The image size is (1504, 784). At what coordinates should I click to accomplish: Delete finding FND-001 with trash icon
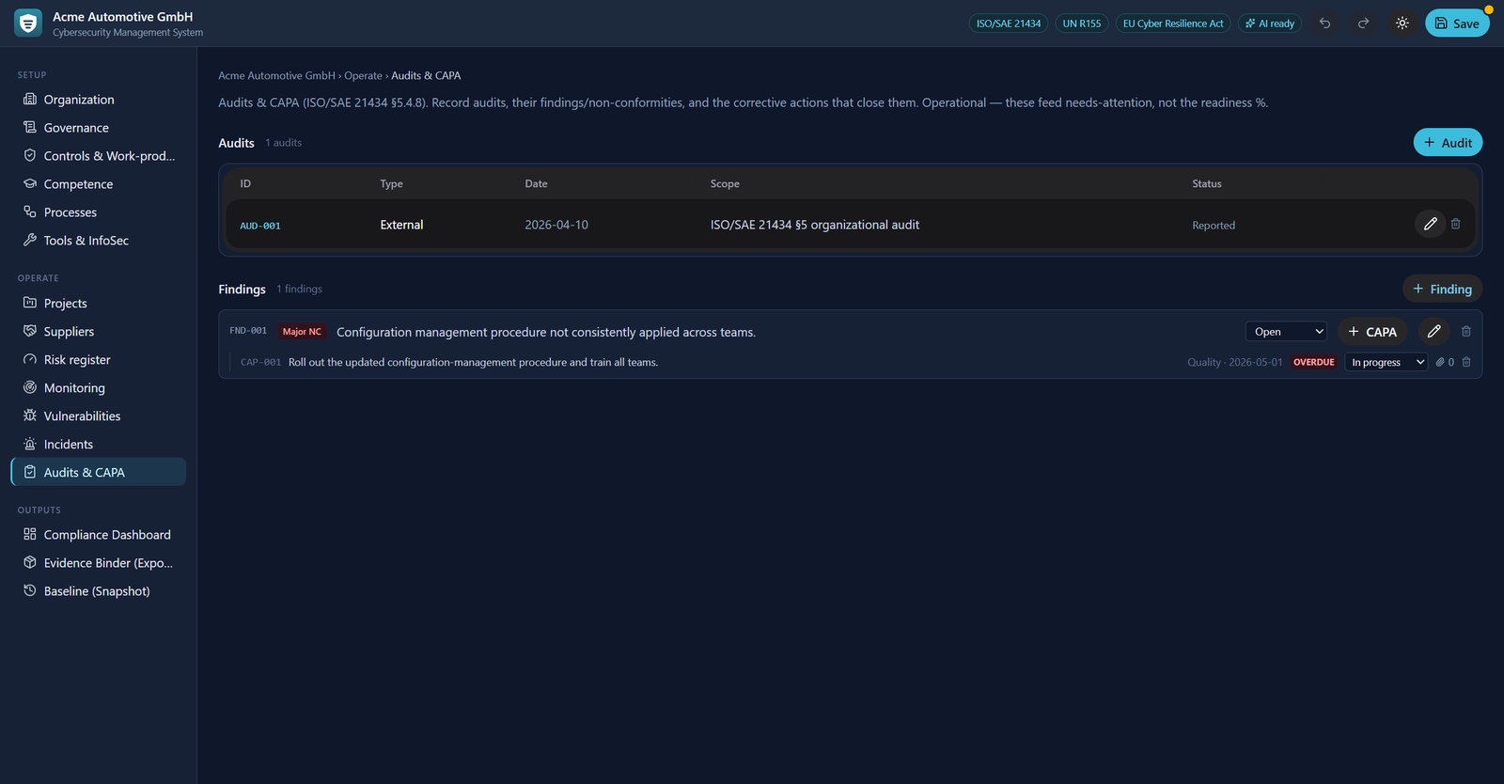pyautogui.click(x=1466, y=331)
